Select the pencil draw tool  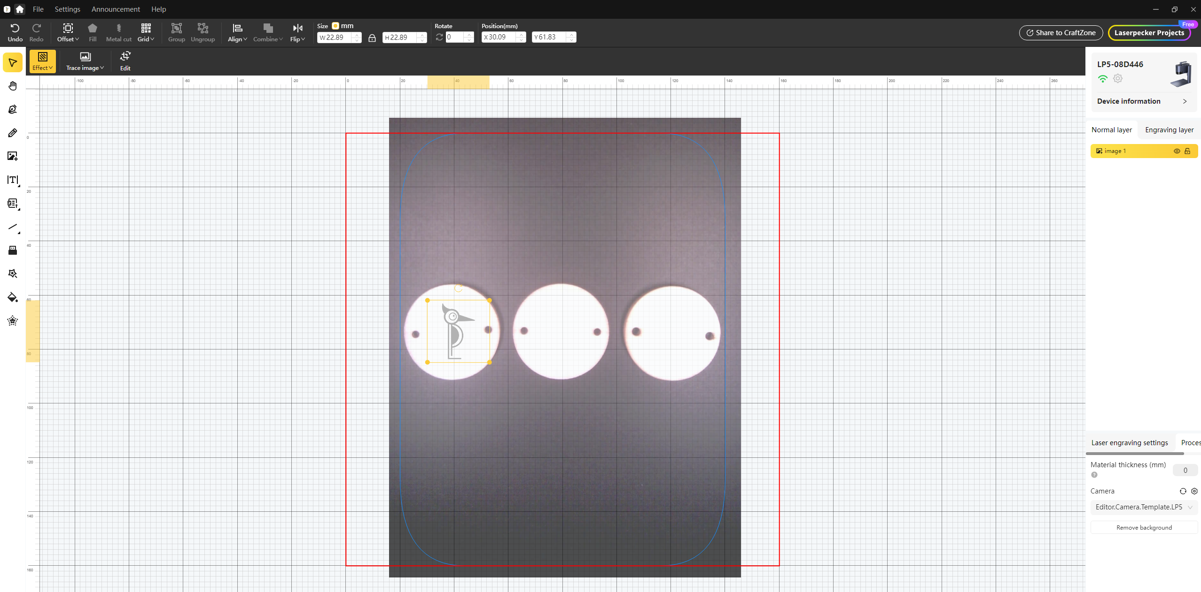(x=13, y=133)
